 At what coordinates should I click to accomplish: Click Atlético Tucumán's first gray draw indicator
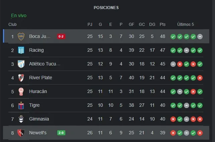173,64
